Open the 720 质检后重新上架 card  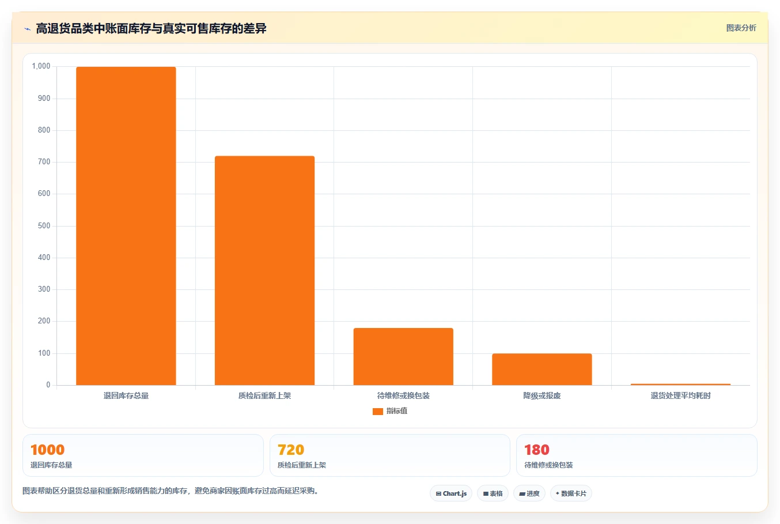[x=390, y=455]
